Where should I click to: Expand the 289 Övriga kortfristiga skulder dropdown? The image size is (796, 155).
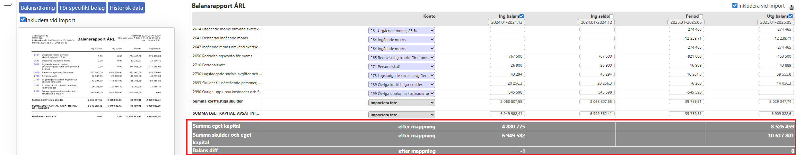tap(402, 85)
